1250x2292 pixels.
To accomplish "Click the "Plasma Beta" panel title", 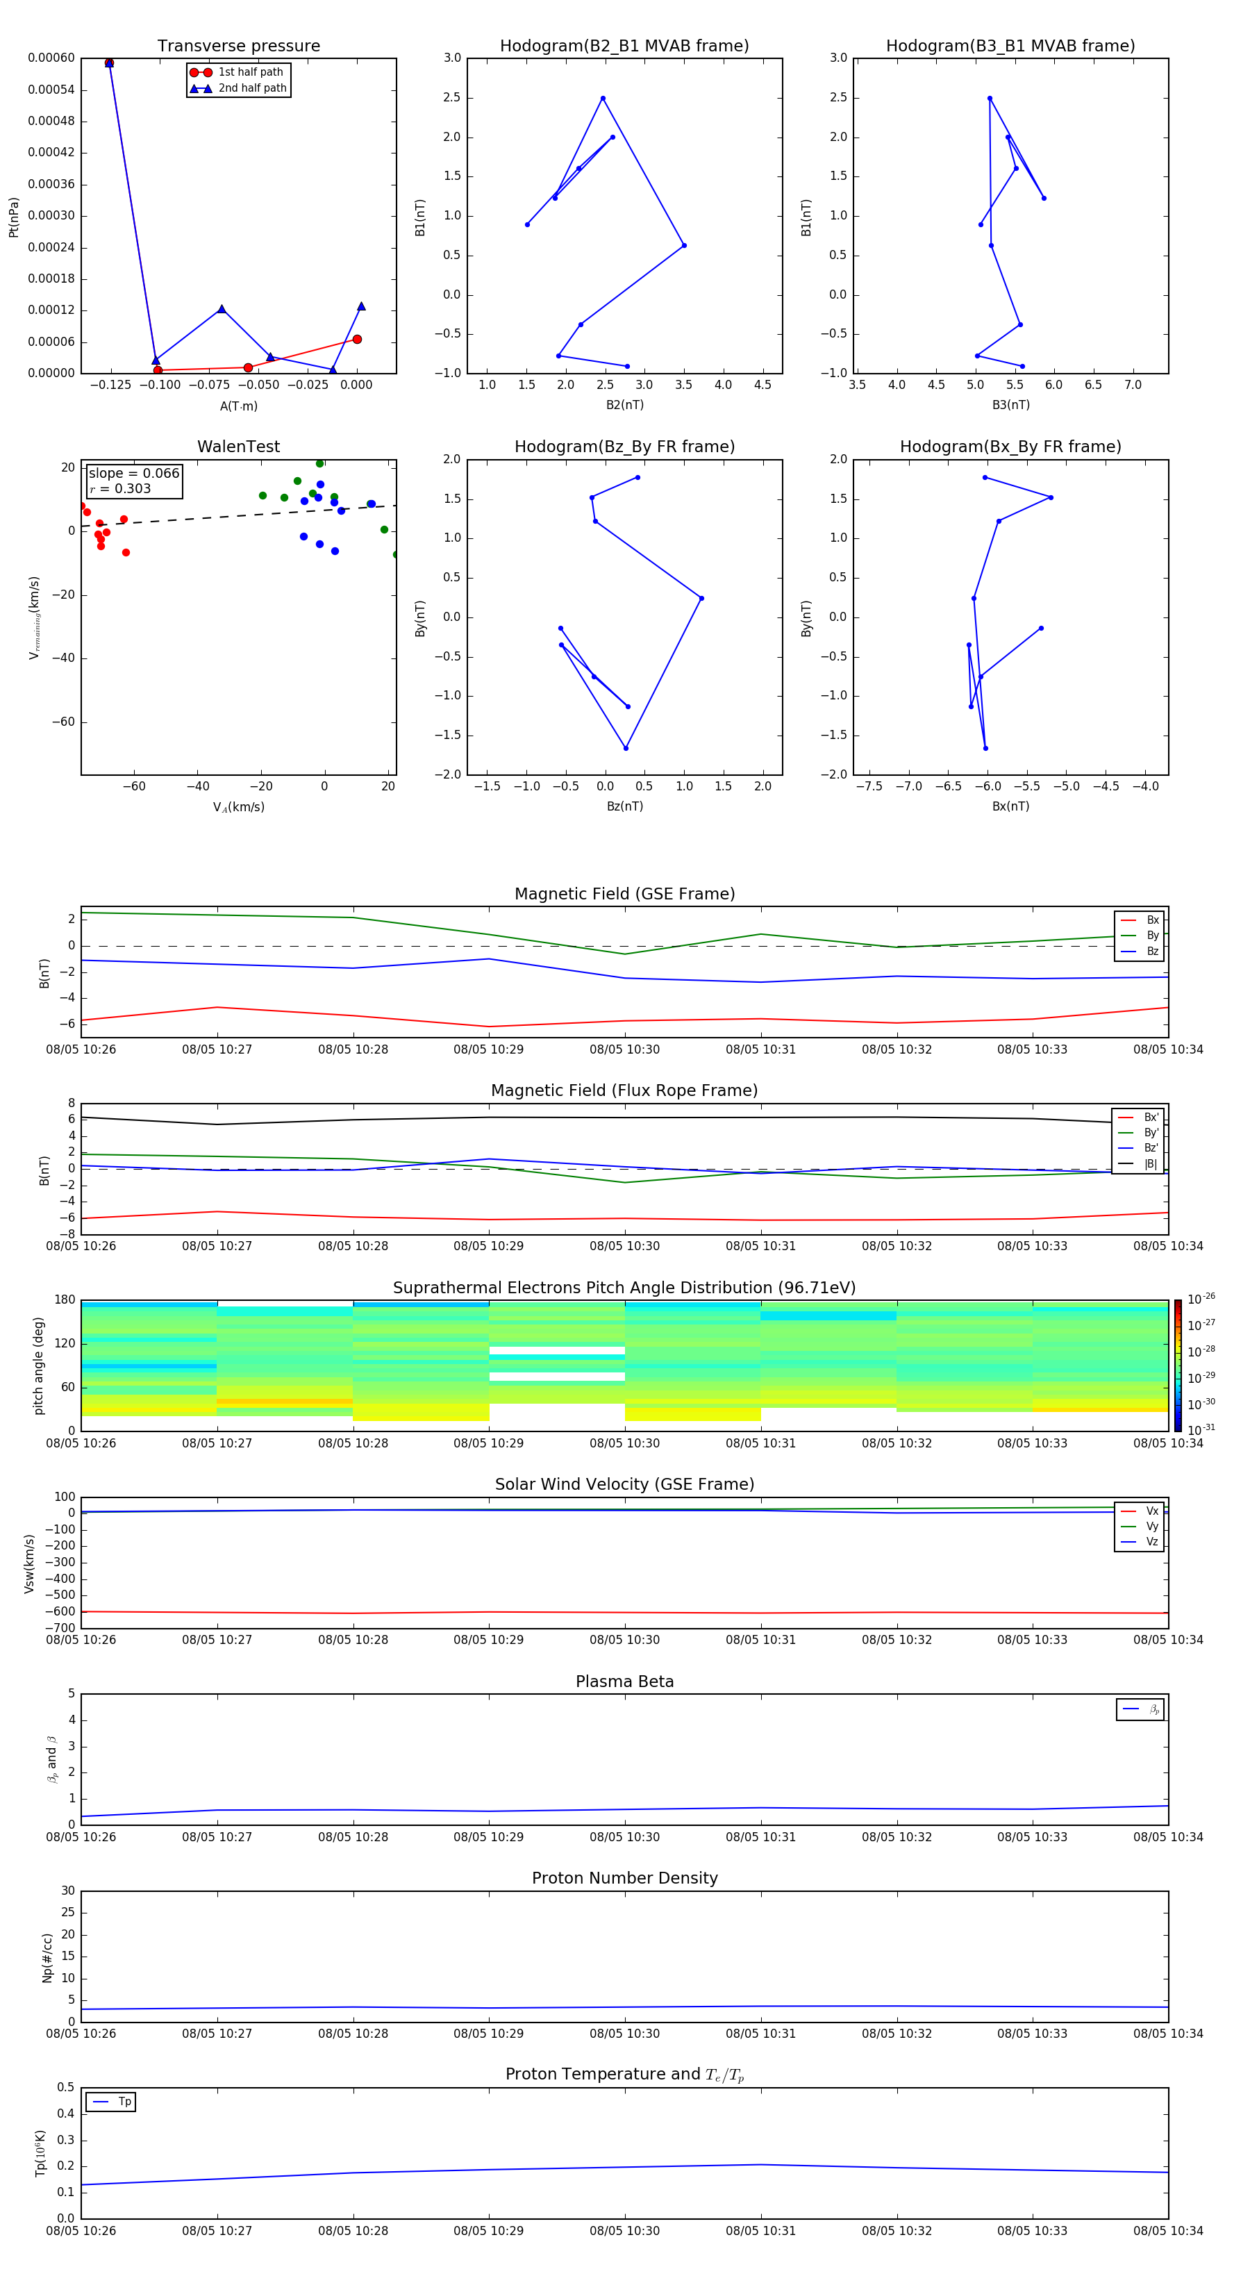I will point(624,1682).
